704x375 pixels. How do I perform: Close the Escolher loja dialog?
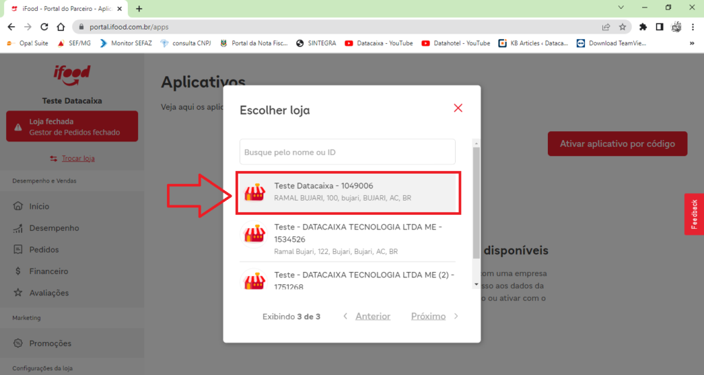458,108
